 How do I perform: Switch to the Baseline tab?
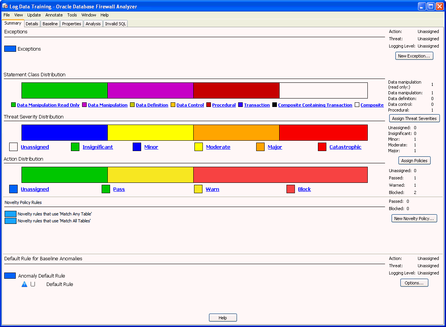pos(50,24)
